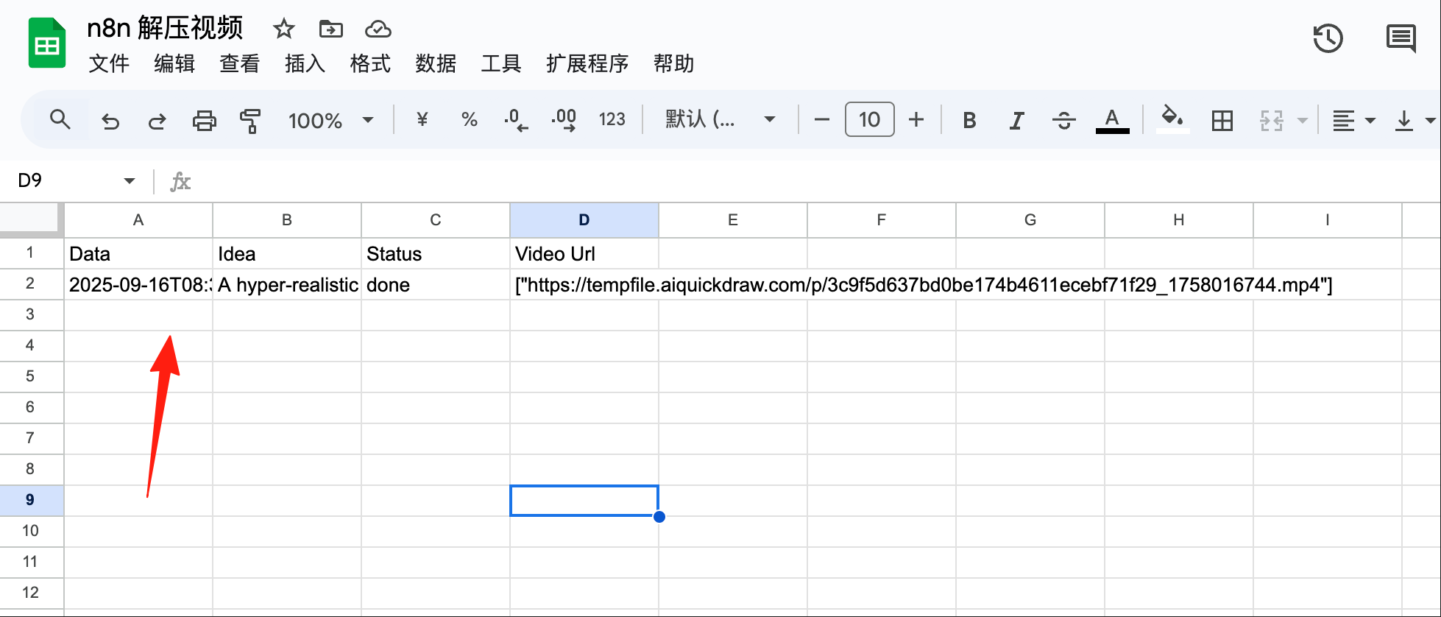
Task: Click the search menus magnifier
Action: (x=60, y=119)
